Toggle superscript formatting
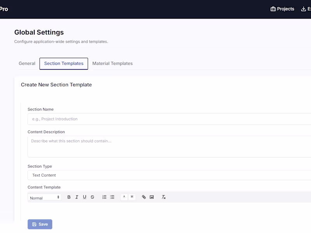Screen dimensions: 311x233 pos(132,197)
